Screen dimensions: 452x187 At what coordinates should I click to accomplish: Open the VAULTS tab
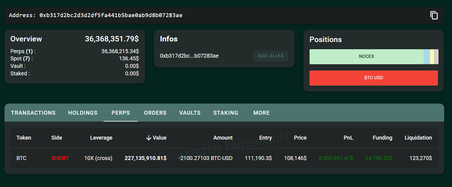(x=190, y=113)
